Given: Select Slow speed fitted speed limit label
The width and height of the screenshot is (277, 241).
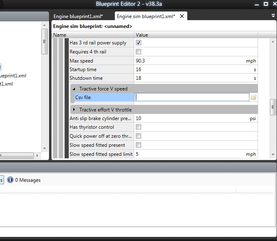Looking at the screenshot, I should (x=101, y=154).
